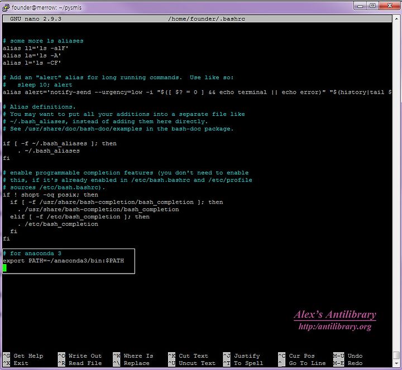Click the ^G Get Help shortcut
The image size is (402, 370).
point(23,356)
